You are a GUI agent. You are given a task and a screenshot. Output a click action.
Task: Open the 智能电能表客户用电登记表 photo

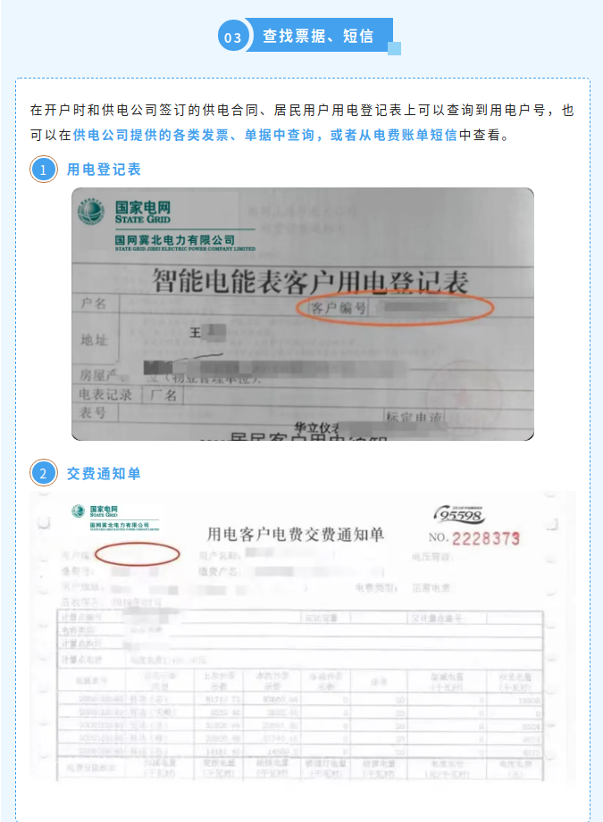303,314
